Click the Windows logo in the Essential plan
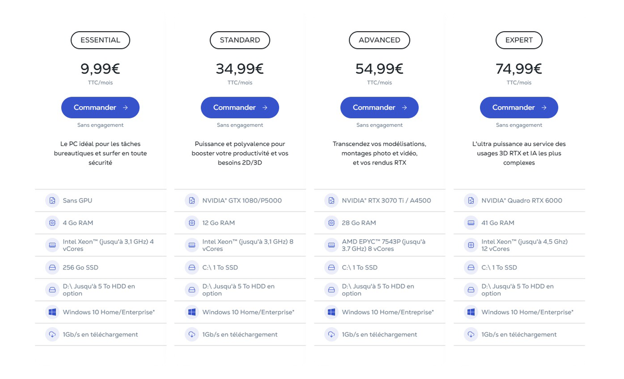 tap(52, 312)
